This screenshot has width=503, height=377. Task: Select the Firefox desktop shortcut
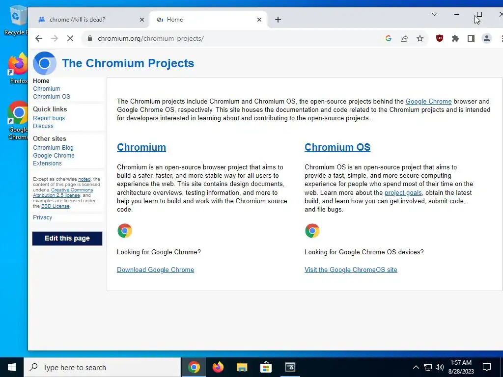coord(17,68)
